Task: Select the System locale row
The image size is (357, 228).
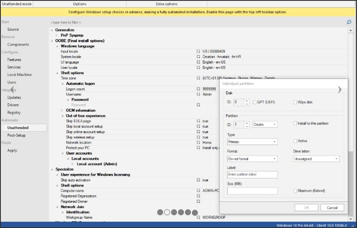Action: pos(198,57)
